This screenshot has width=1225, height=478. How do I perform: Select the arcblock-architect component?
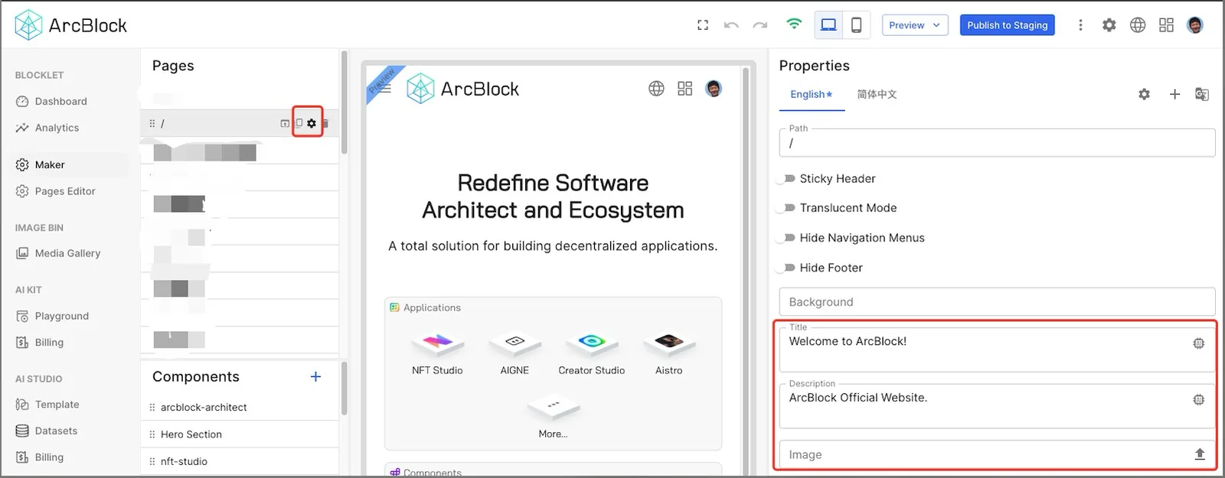pos(239,408)
